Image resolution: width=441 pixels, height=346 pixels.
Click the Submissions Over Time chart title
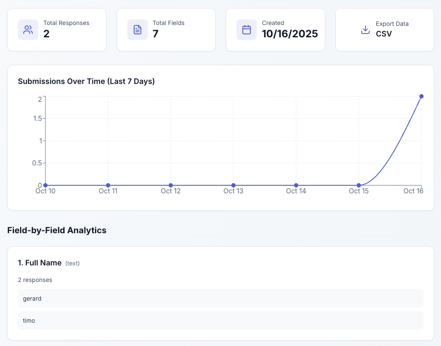click(86, 81)
